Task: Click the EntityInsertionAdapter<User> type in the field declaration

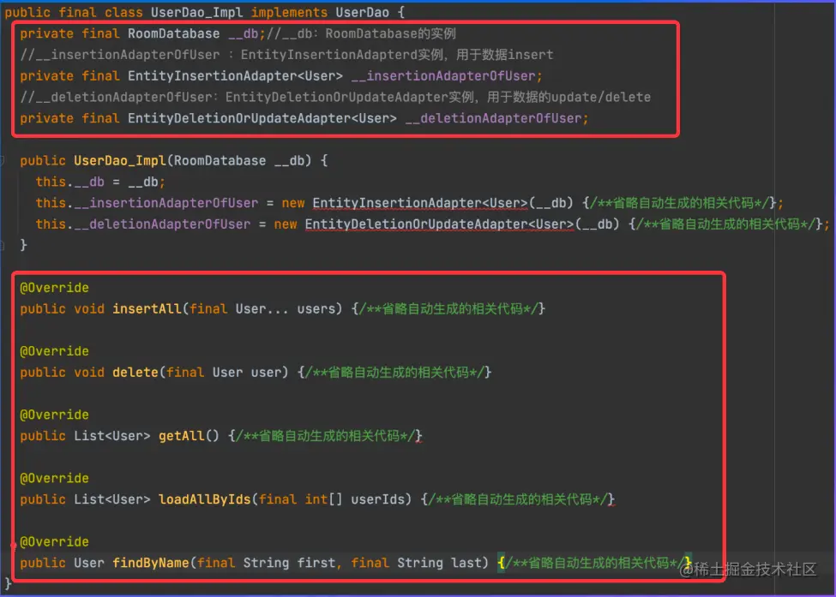Action: click(x=235, y=76)
